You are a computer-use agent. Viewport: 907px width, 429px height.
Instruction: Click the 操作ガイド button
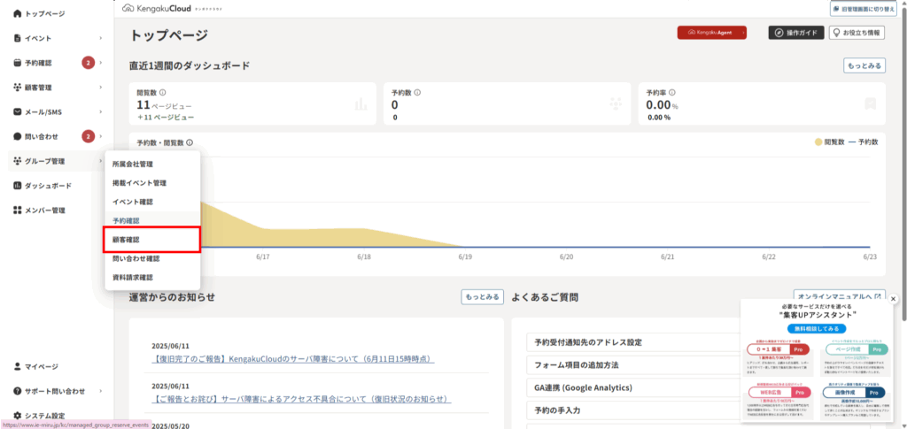(794, 33)
